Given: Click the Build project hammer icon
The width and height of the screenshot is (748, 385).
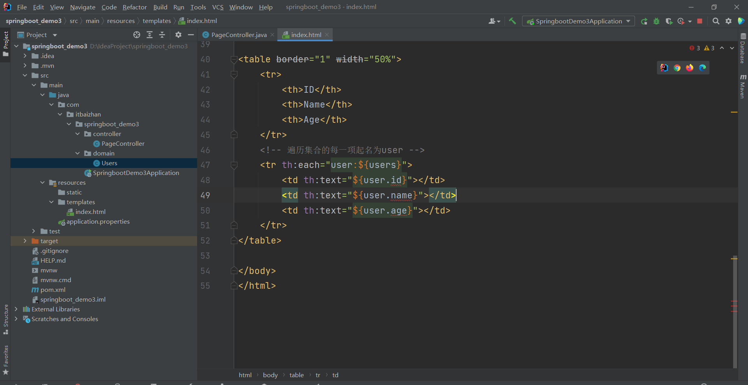Looking at the screenshot, I should tap(512, 21).
